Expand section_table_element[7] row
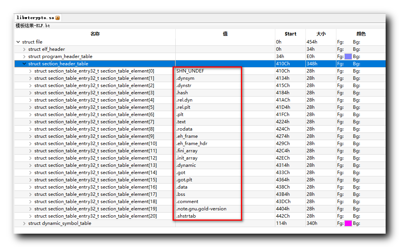 (x=30, y=122)
